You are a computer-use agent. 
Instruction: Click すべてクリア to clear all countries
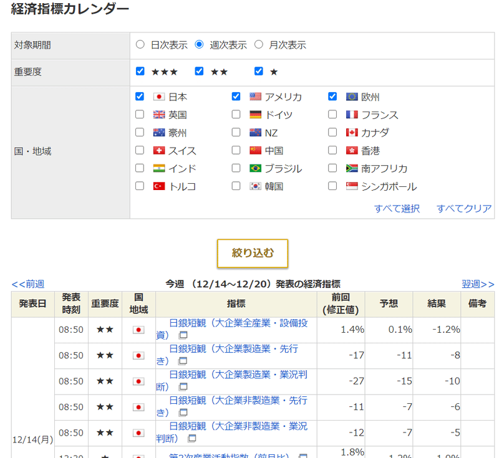[x=464, y=209]
